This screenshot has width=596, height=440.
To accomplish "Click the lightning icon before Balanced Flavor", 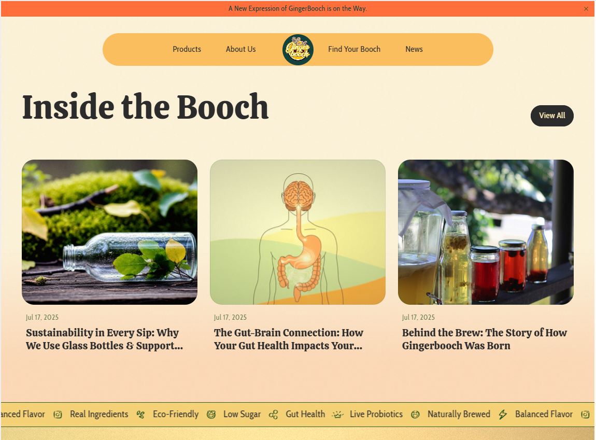I will (503, 415).
